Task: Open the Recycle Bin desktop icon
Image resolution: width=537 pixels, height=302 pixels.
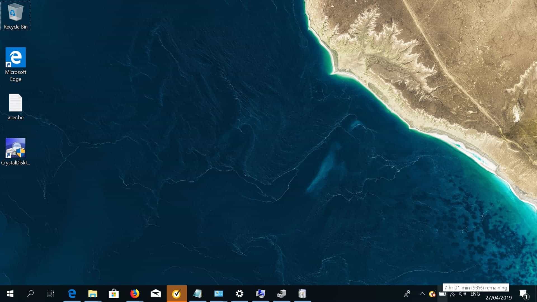Action: pos(15,16)
